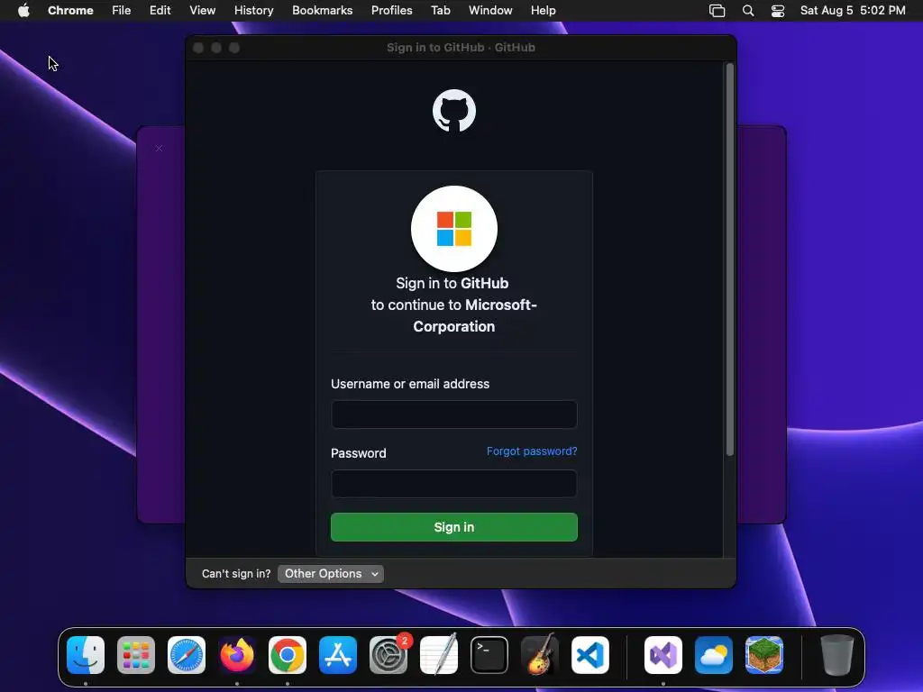Open the View menu

coord(203,10)
